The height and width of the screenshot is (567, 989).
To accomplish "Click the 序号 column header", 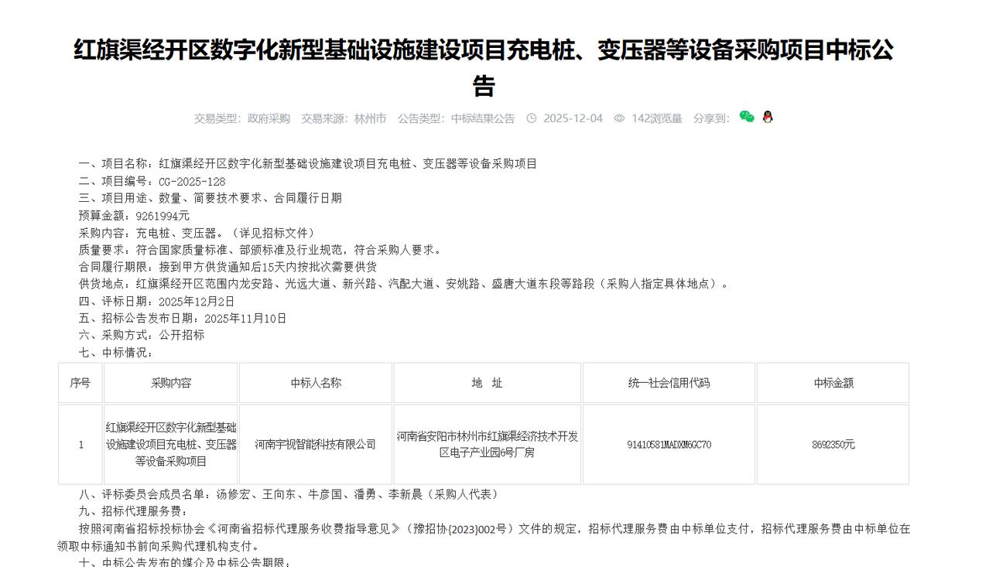I will [x=80, y=382].
